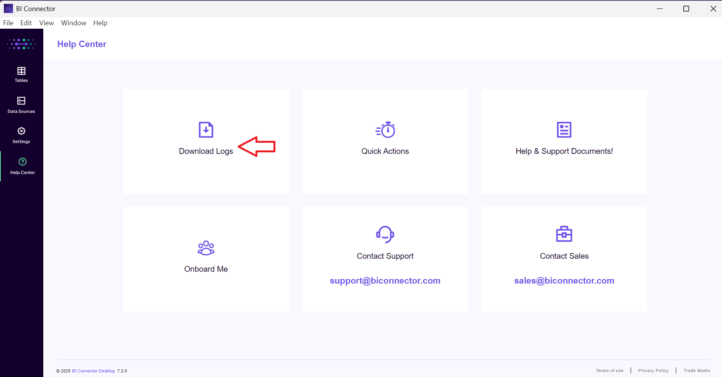The height and width of the screenshot is (377, 722).
Task: Click the BI Connector dotted logo in sidebar
Action: coord(21,44)
